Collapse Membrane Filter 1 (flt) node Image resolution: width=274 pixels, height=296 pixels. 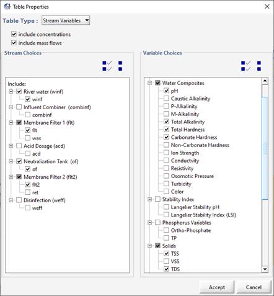pos(11,122)
